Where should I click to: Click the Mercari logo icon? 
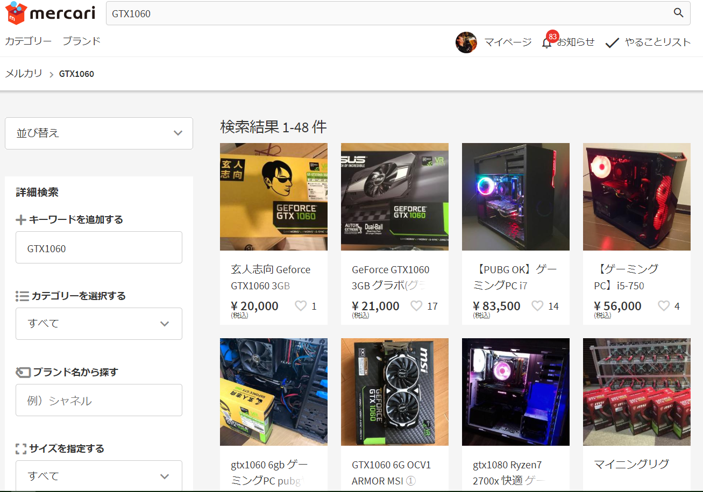click(16, 13)
